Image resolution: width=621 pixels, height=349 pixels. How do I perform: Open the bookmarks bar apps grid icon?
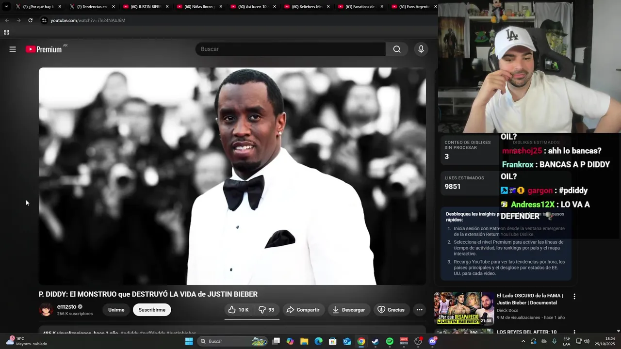point(6,32)
